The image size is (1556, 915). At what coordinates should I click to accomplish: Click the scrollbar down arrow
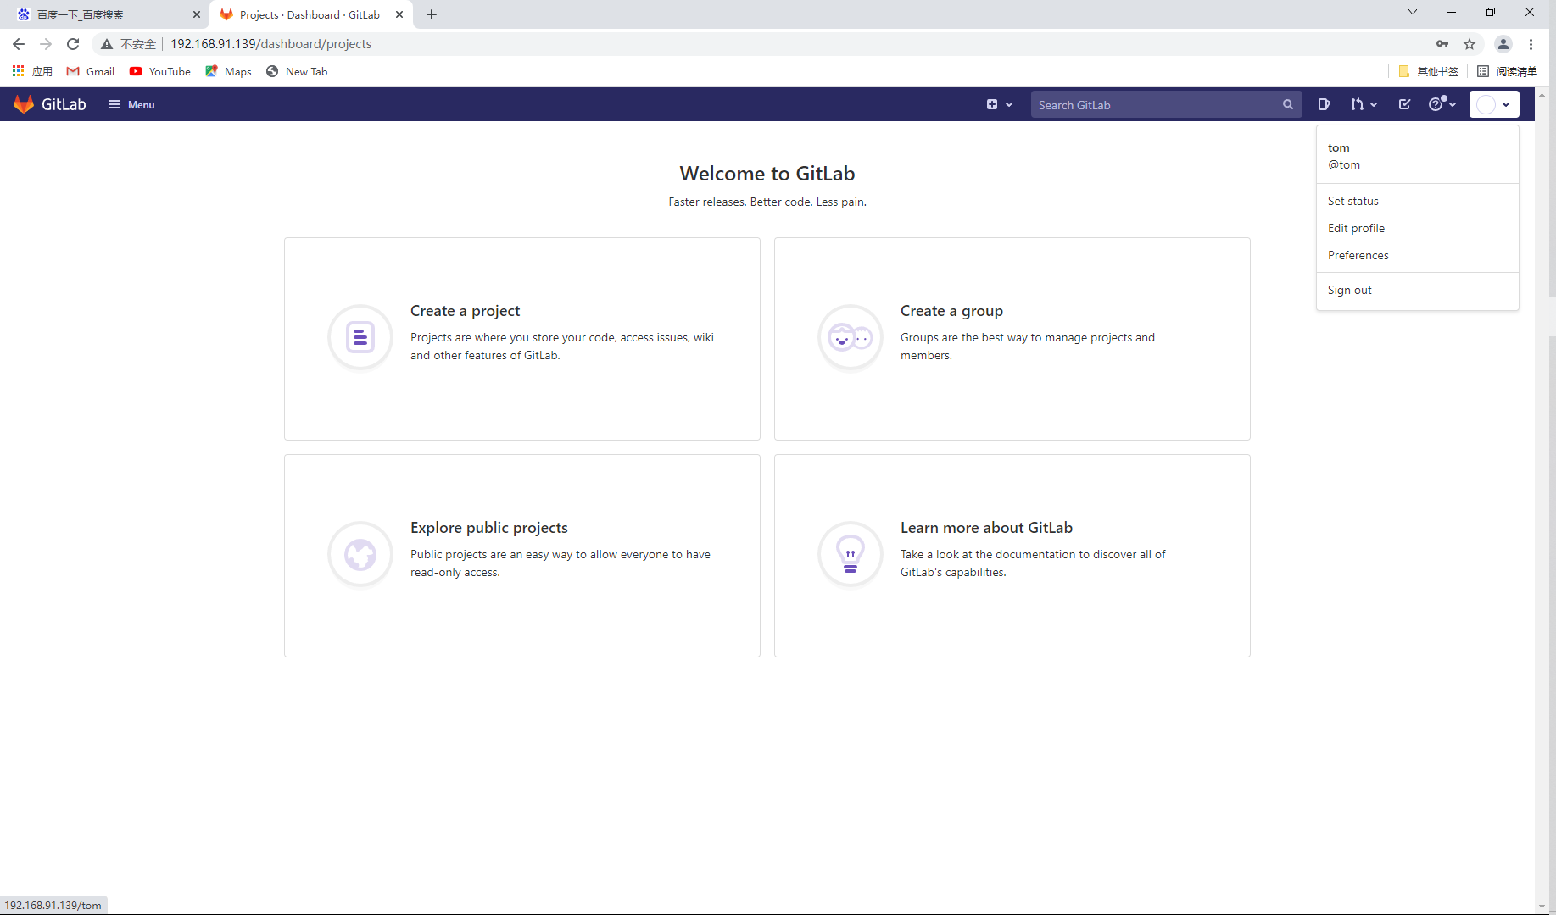click(1542, 907)
